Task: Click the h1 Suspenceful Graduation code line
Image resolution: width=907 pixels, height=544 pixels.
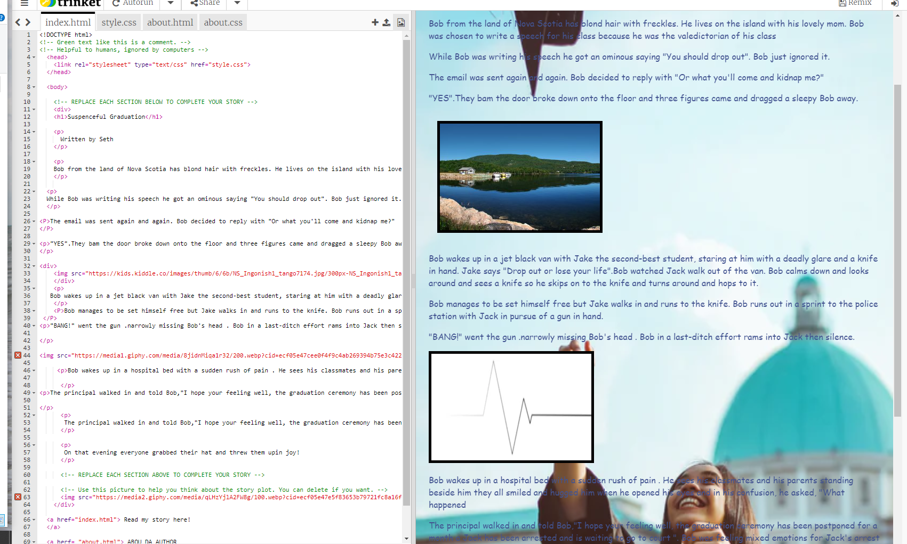Action: pos(108,117)
